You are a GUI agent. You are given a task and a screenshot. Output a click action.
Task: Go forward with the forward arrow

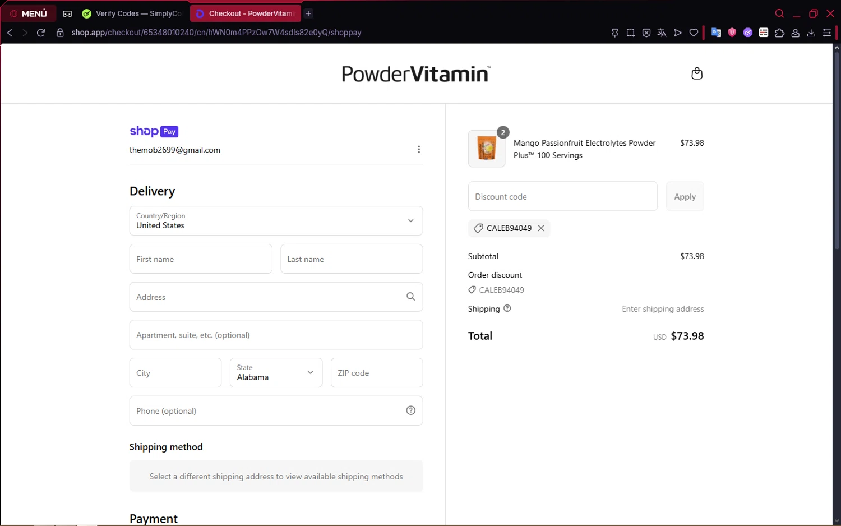[25, 33]
